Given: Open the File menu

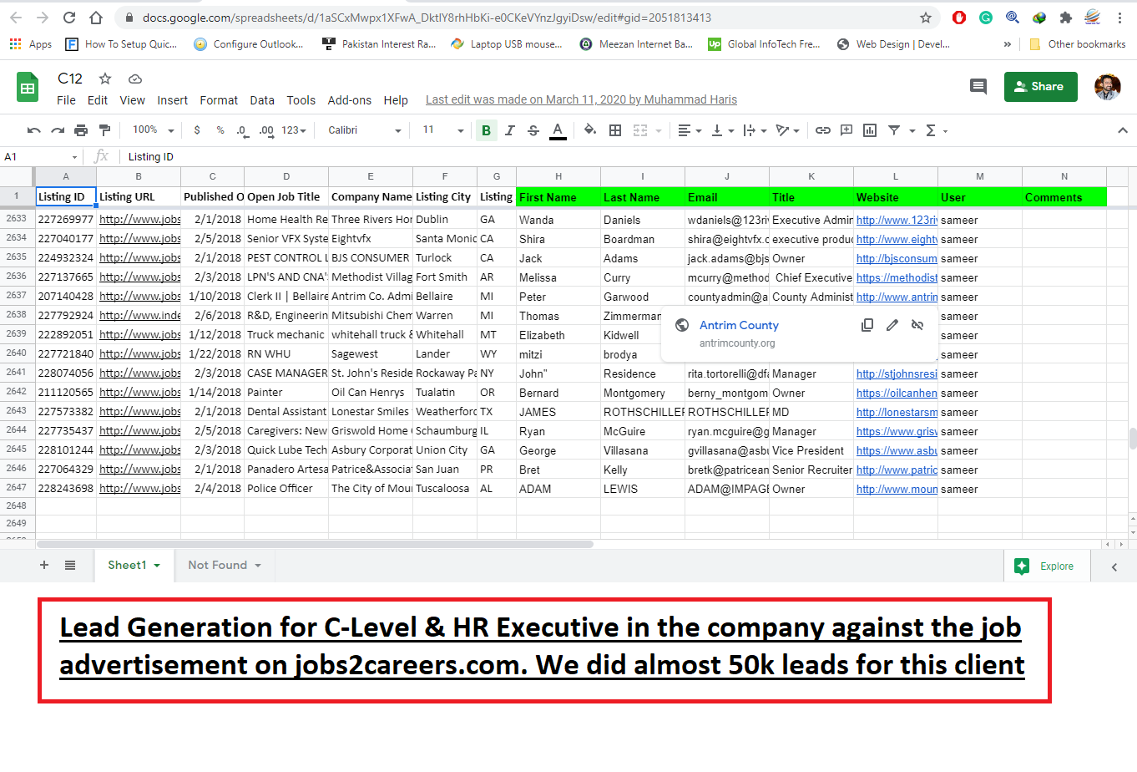Looking at the screenshot, I should [66, 100].
